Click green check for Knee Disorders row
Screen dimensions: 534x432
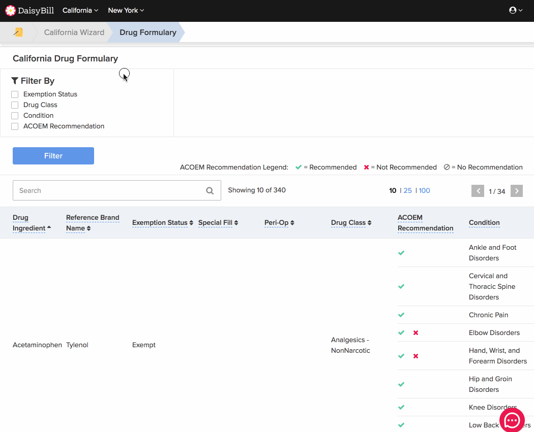401,407
